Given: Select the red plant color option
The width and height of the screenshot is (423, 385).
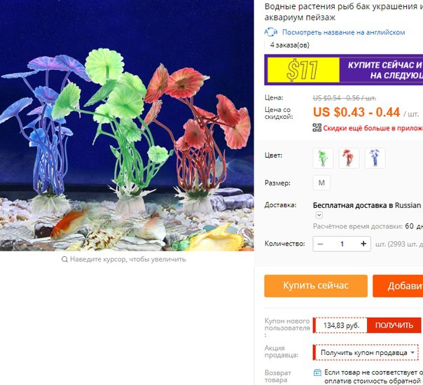Looking at the screenshot, I should (349, 158).
